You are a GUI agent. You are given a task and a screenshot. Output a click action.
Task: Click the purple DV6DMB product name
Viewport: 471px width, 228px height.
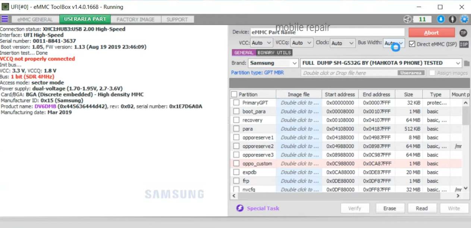[45, 106]
